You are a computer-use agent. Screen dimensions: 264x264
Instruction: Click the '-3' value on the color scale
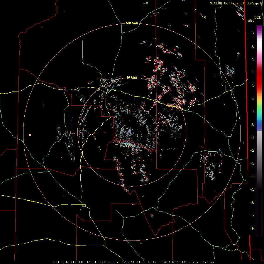pos(252,163)
